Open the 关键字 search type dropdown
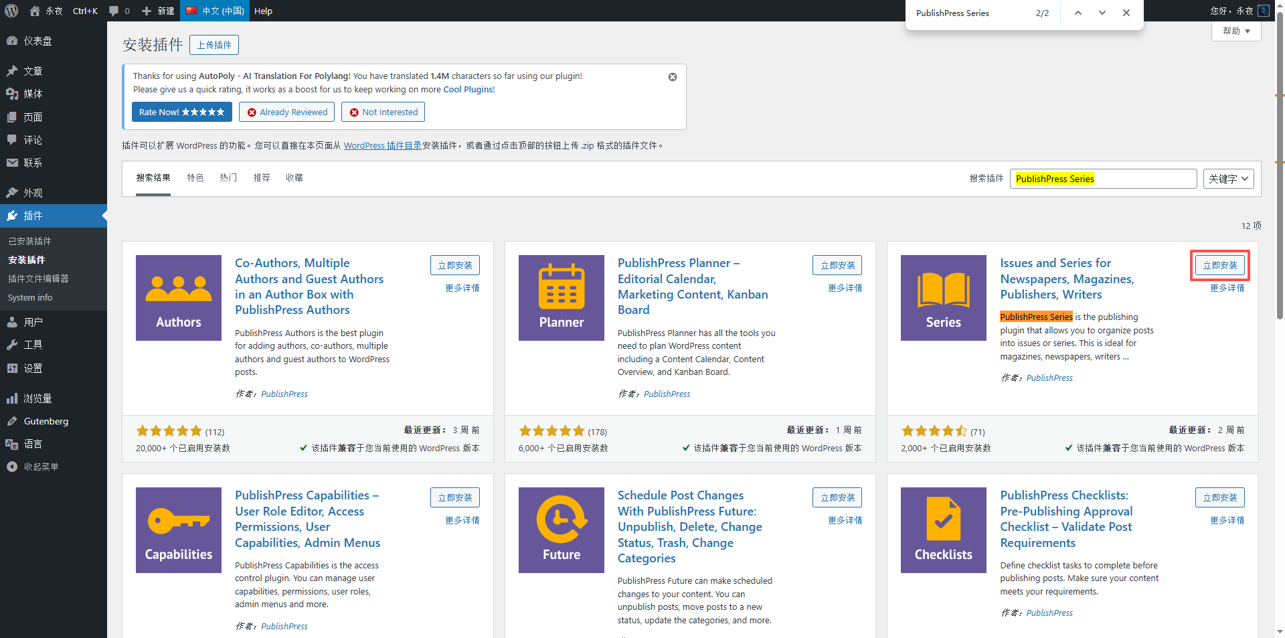 click(1228, 179)
